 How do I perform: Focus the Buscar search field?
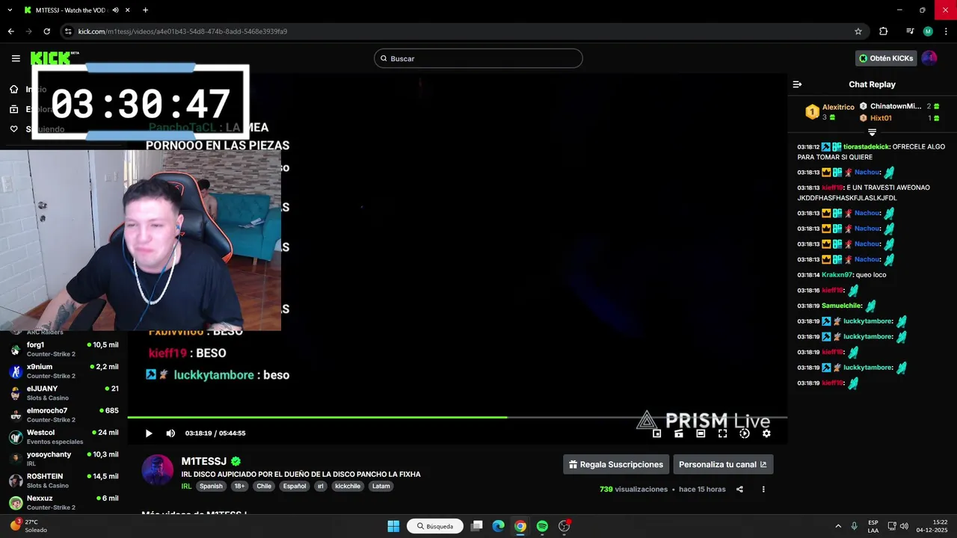click(478, 58)
